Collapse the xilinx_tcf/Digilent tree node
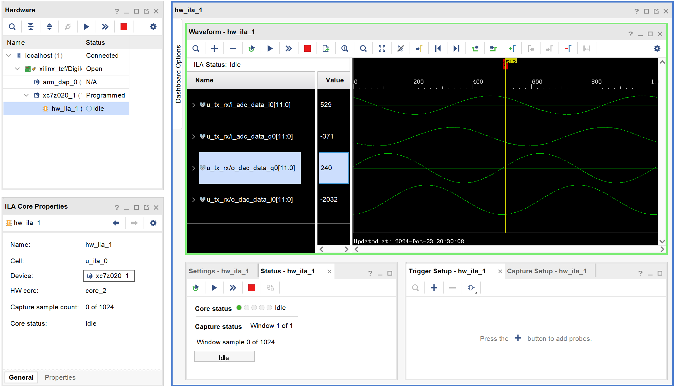Image resolution: width=674 pixels, height=386 pixels. [17, 69]
